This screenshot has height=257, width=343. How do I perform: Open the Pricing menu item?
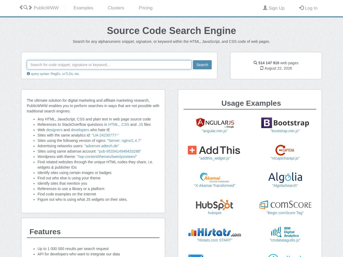(x=146, y=8)
